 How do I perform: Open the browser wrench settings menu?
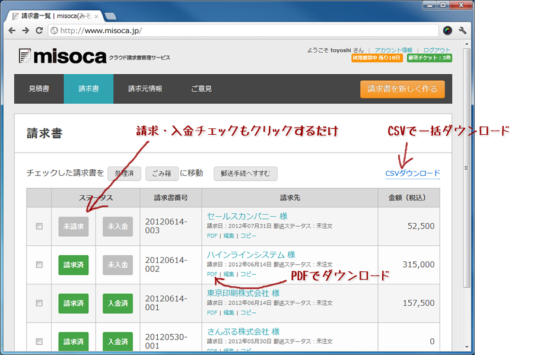[462, 31]
